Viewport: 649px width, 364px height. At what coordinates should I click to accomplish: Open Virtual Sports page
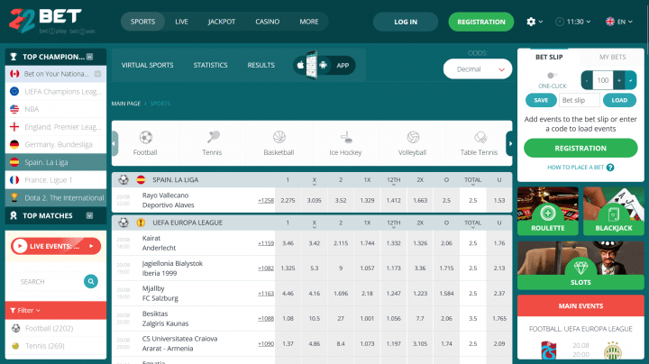(x=147, y=65)
